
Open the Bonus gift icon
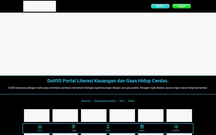pyautogui.click(x=142, y=127)
